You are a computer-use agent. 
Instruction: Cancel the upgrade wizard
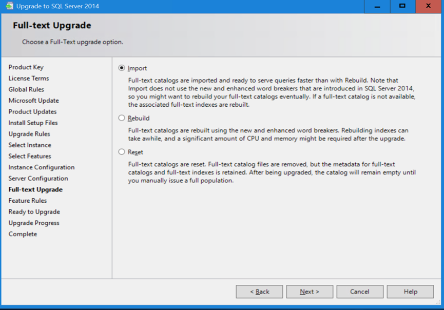[360, 292]
